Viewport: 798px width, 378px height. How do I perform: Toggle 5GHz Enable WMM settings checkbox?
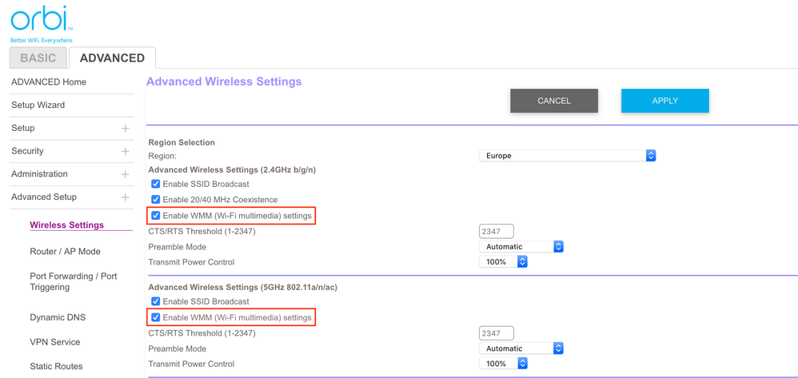(x=156, y=317)
